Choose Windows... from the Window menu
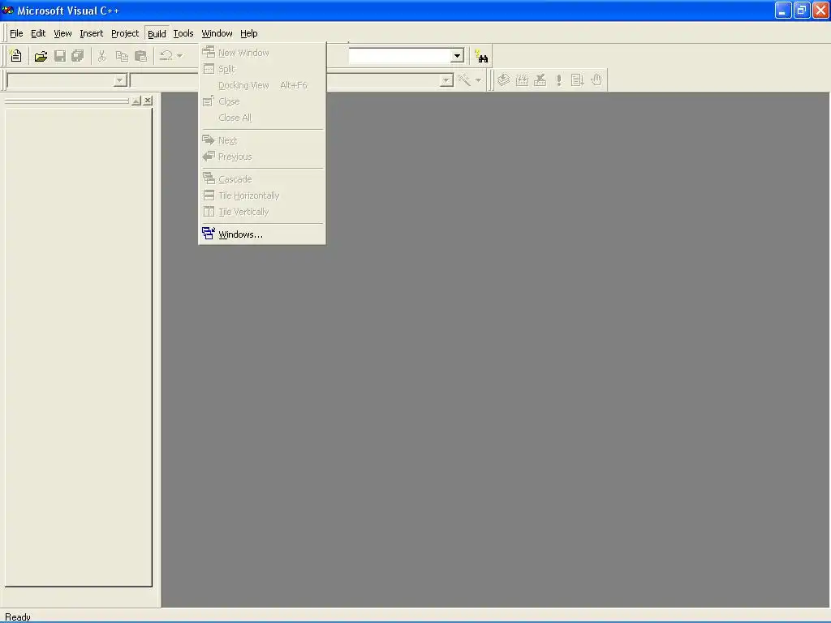Image resolution: width=831 pixels, height=623 pixels. pyautogui.click(x=262, y=234)
